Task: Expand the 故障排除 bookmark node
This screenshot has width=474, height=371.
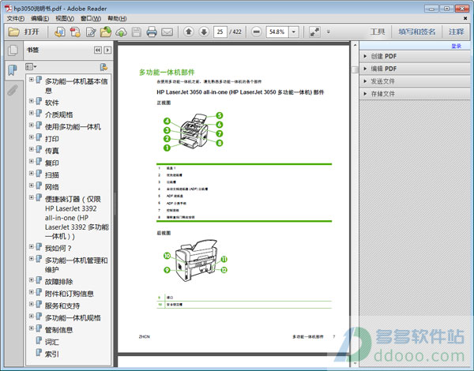Action: 31,280
